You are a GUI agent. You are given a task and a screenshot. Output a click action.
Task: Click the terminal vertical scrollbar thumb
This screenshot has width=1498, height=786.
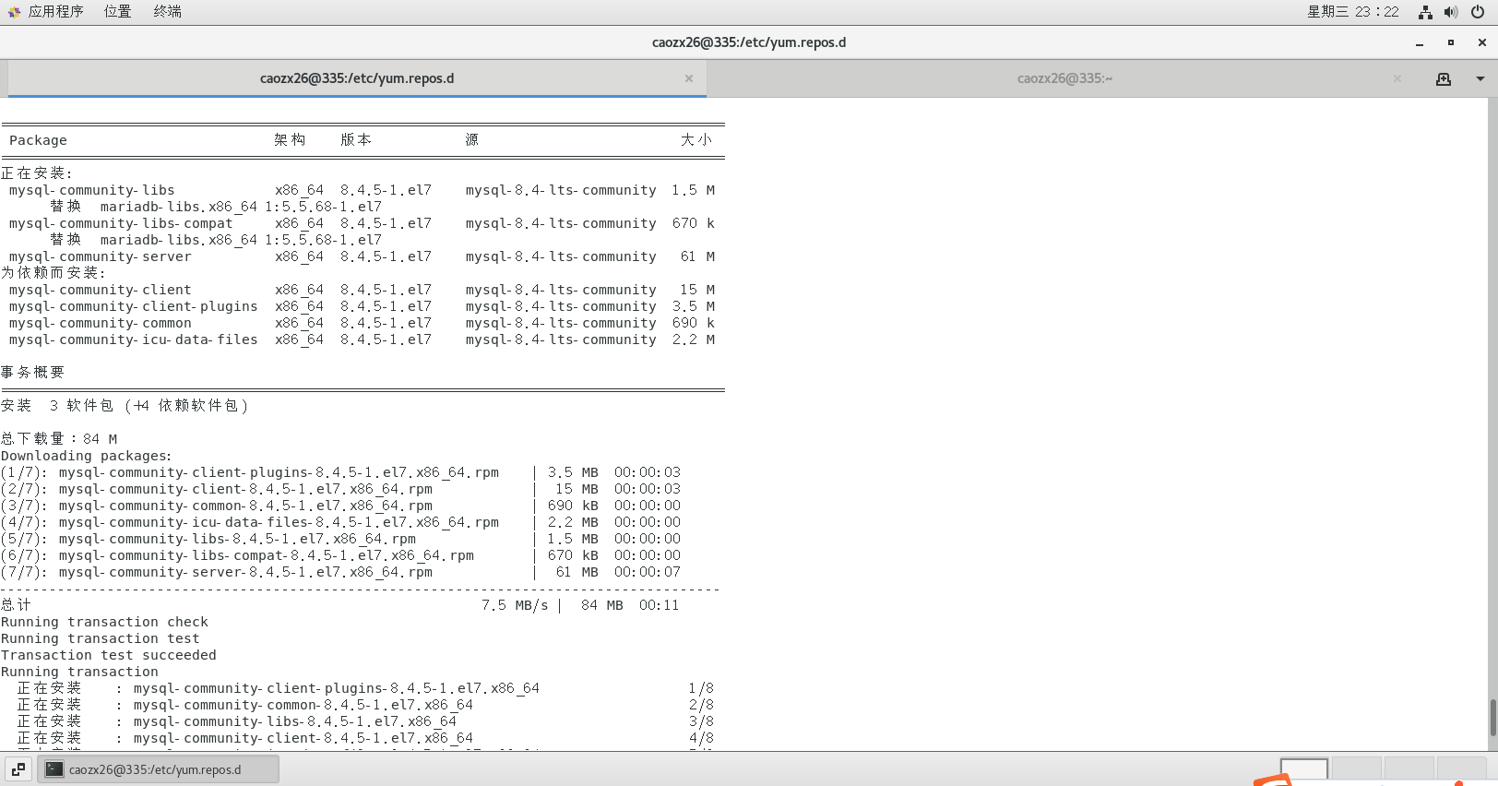(1492, 717)
